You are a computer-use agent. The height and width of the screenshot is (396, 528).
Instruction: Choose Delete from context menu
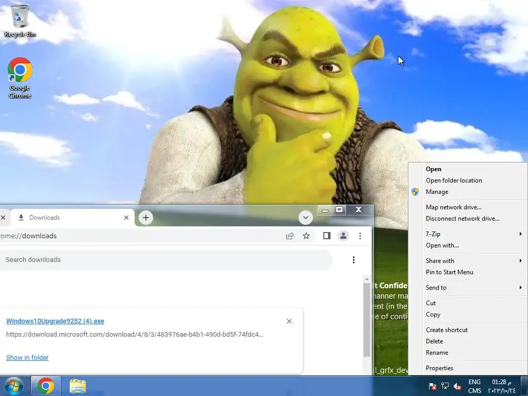point(468,341)
